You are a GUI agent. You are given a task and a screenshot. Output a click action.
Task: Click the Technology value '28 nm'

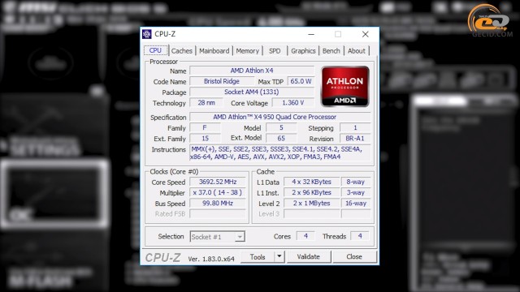[x=206, y=103]
